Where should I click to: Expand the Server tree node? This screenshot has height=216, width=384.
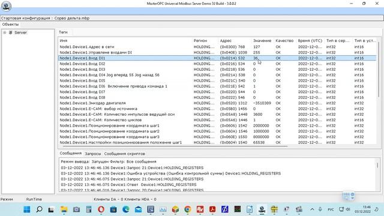(4, 32)
